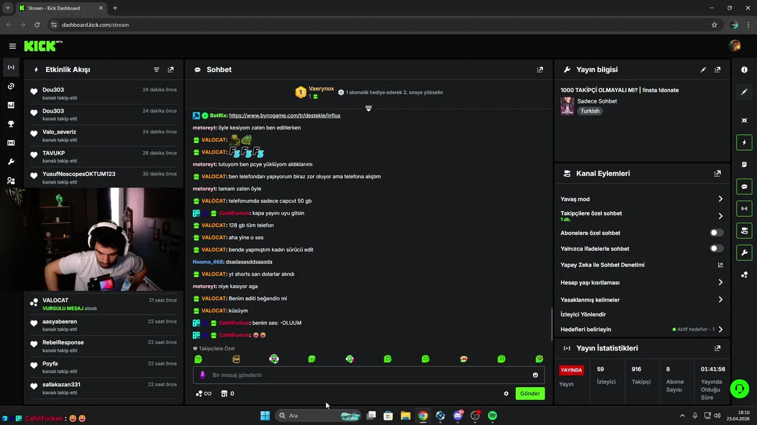Expand Takipçilere özel sohbet options

tap(720, 216)
